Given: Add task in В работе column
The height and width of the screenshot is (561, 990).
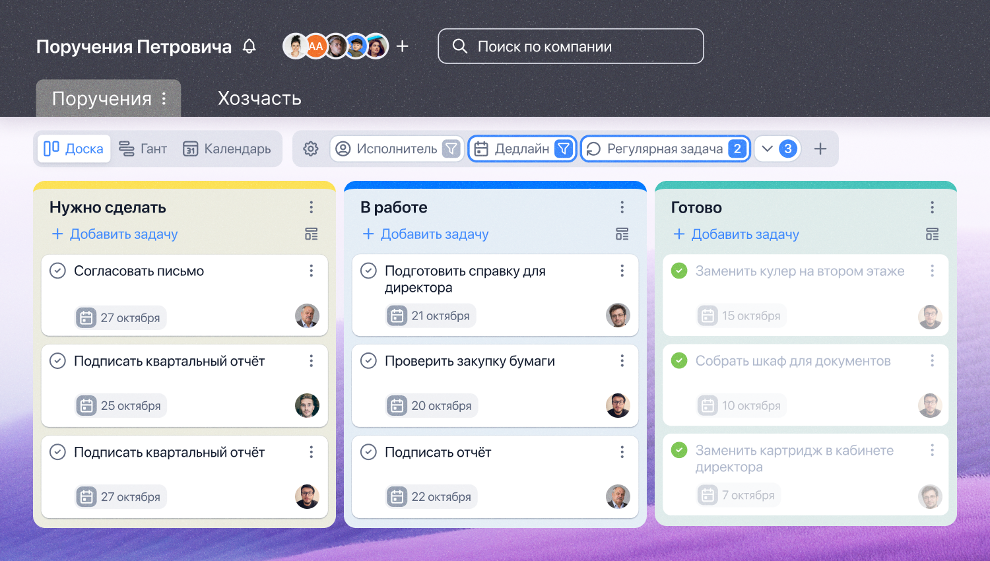Looking at the screenshot, I should click(x=426, y=234).
